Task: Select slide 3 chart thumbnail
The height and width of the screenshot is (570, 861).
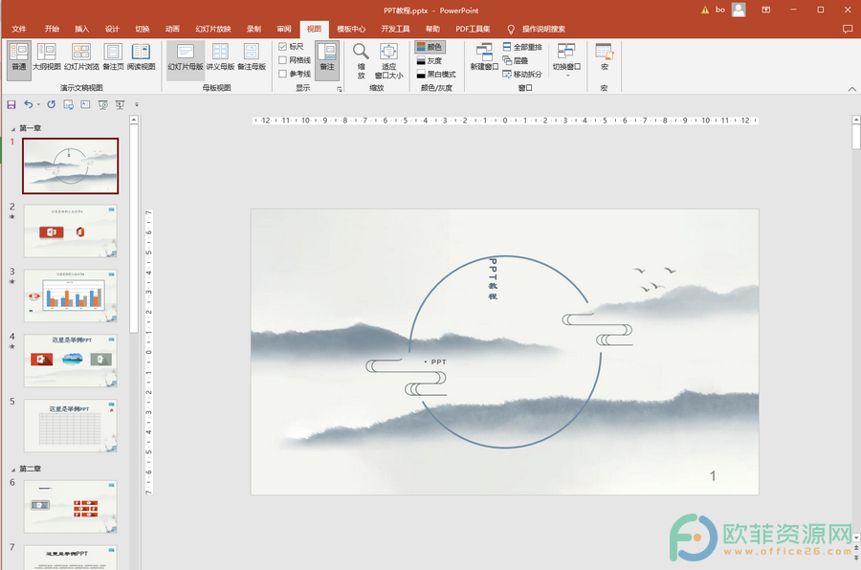Action: 70,296
